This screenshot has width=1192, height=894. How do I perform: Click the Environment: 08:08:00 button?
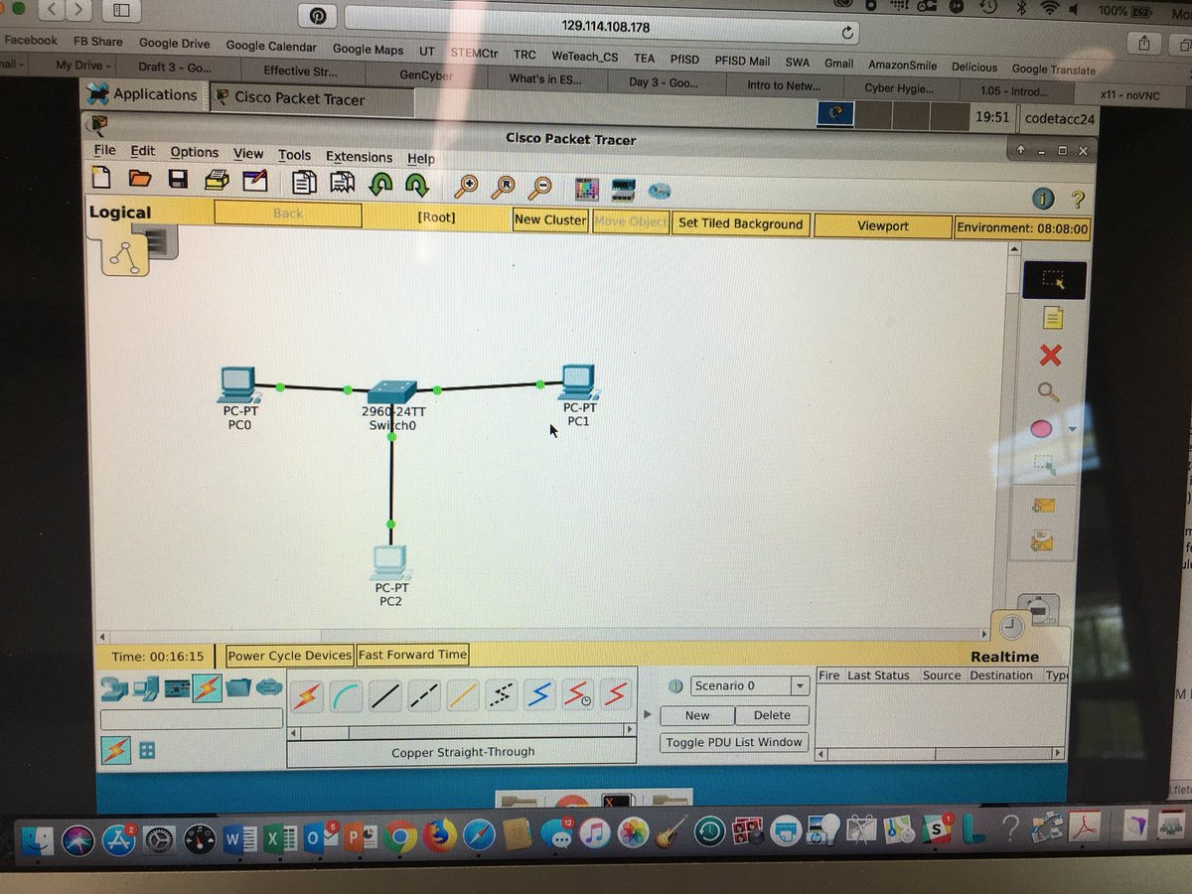pyautogui.click(x=1022, y=227)
